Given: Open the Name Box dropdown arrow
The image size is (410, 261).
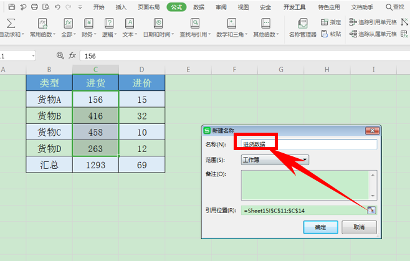Looking at the screenshot, I should 33,55.
